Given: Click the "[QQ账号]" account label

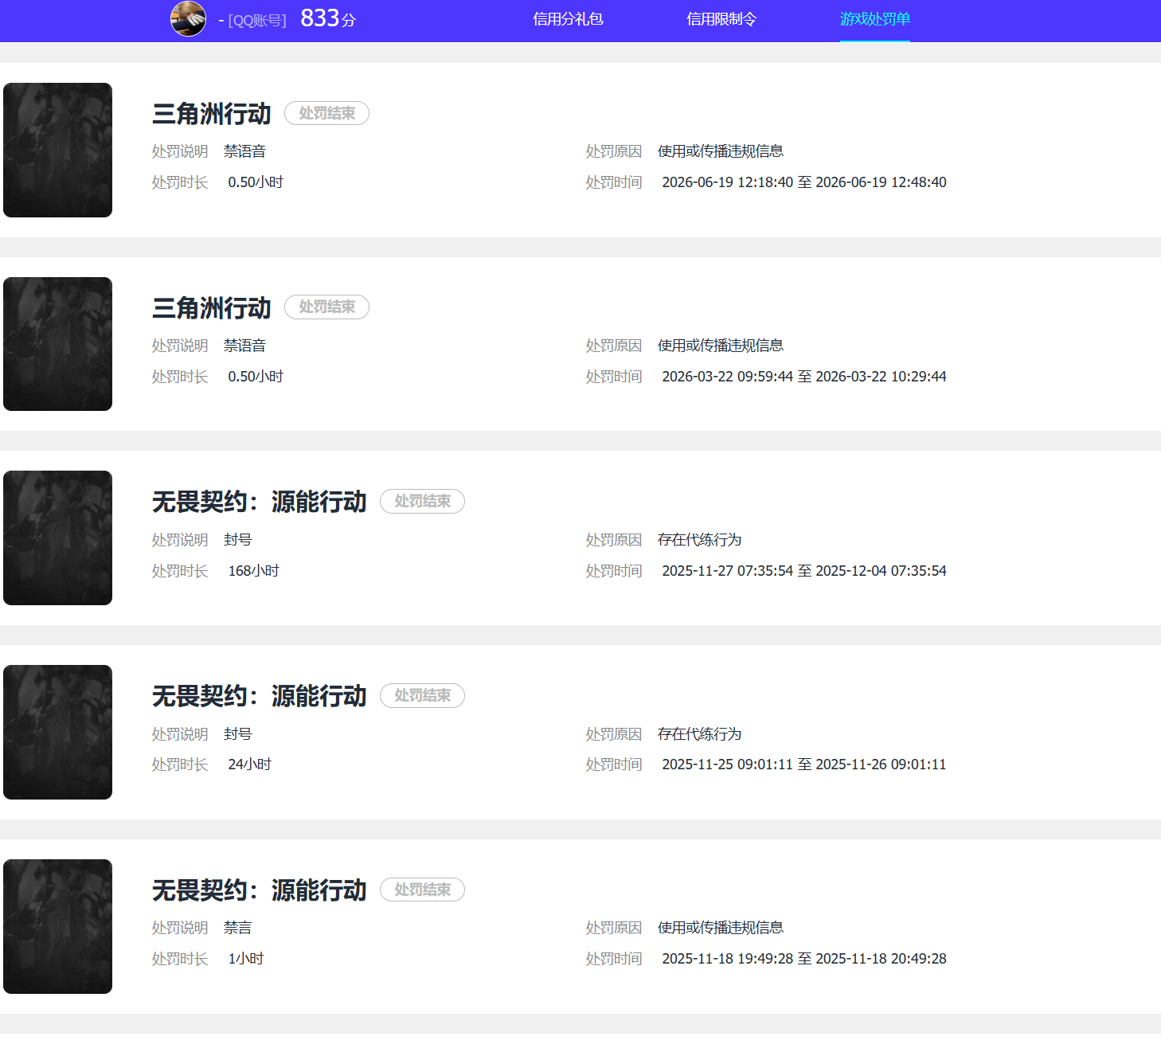Looking at the screenshot, I should tap(257, 20).
